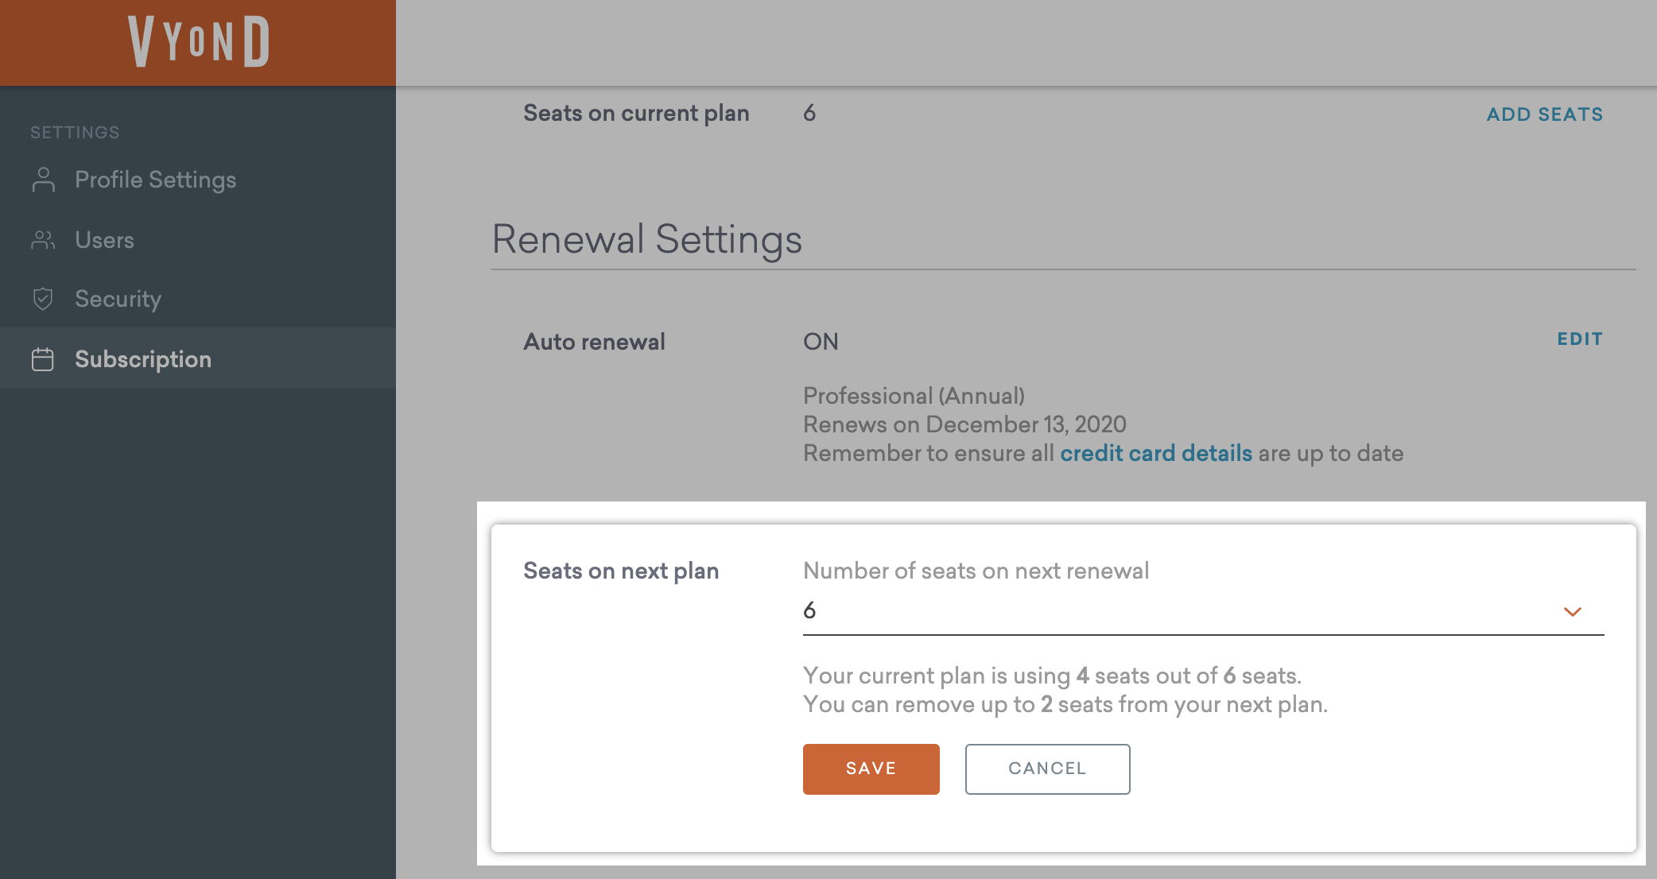
Task: Go to Users settings page
Action: pyautogui.click(x=104, y=240)
